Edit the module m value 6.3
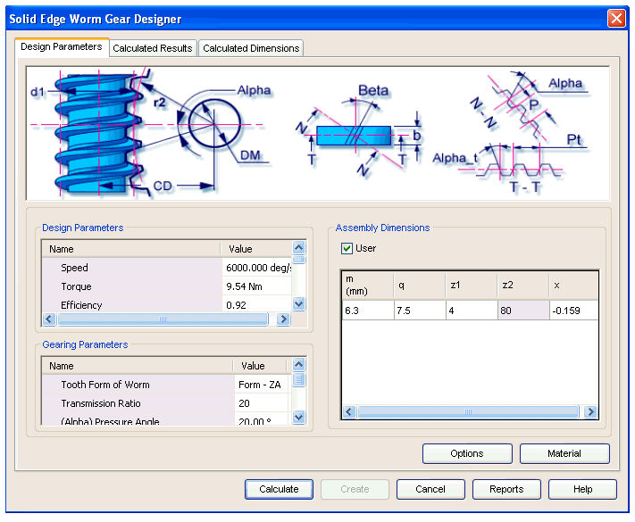The width and height of the screenshot is (635, 522). [367, 311]
